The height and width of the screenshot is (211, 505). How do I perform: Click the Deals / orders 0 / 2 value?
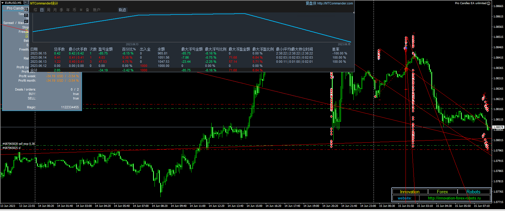[75, 89]
